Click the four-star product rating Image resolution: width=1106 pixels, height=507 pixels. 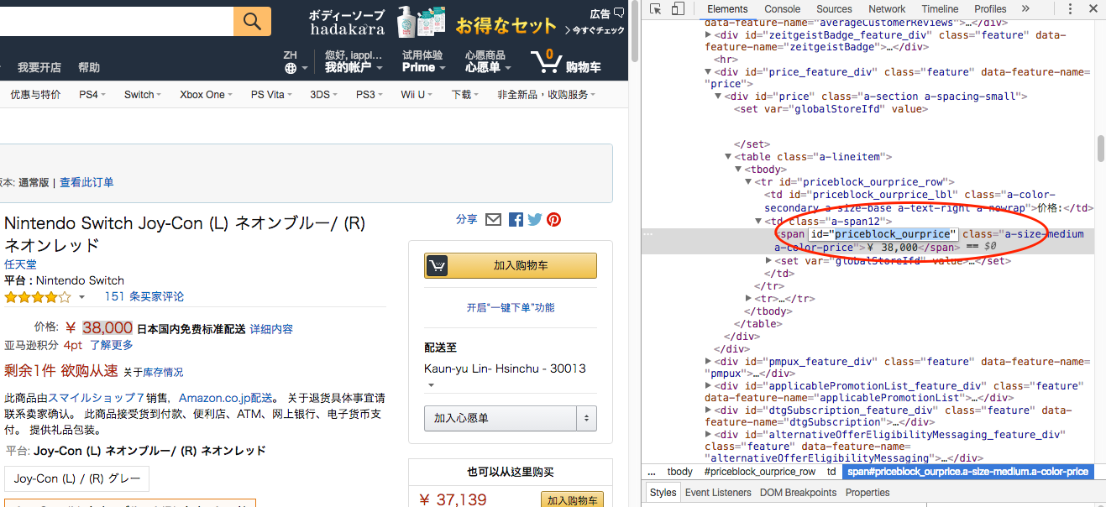pos(38,297)
